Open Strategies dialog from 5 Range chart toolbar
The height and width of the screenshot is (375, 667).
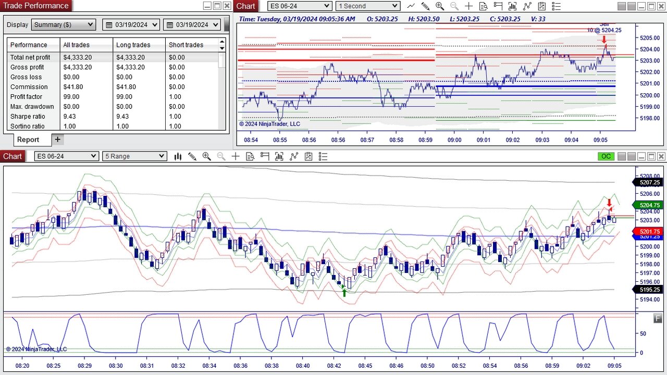294,156
